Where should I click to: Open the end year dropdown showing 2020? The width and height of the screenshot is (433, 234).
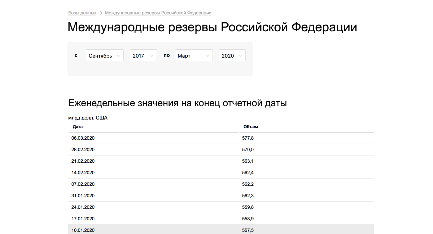[x=232, y=55]
